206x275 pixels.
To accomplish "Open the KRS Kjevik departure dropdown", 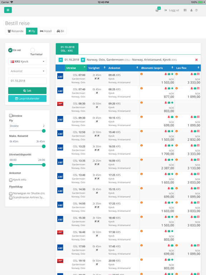I will tap(27, 62).
